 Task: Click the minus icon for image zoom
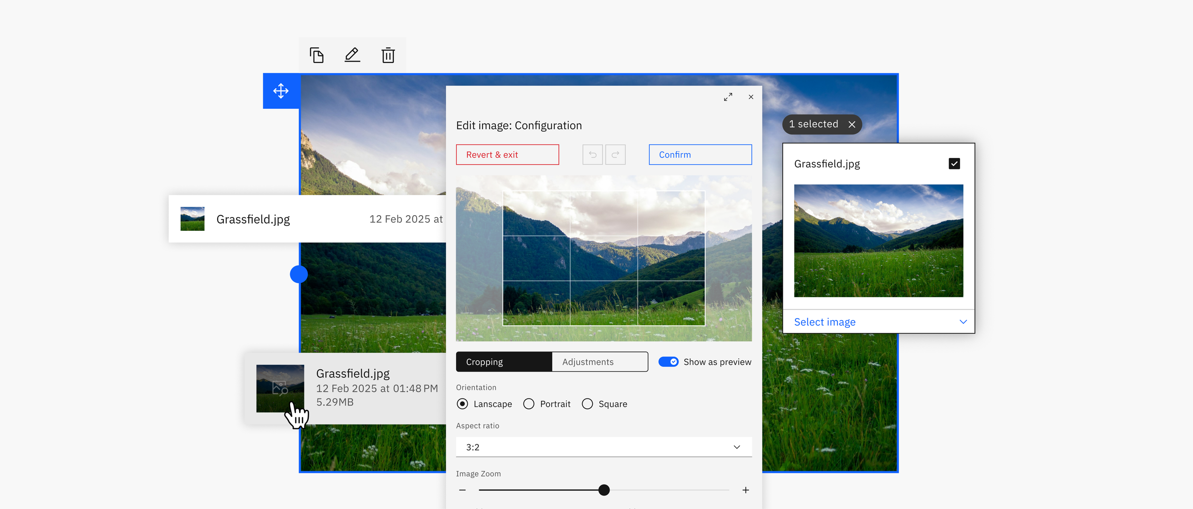462,490
